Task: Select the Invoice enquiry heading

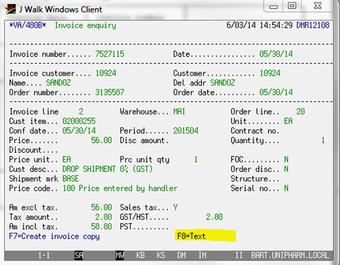Action: click(85, 25)
